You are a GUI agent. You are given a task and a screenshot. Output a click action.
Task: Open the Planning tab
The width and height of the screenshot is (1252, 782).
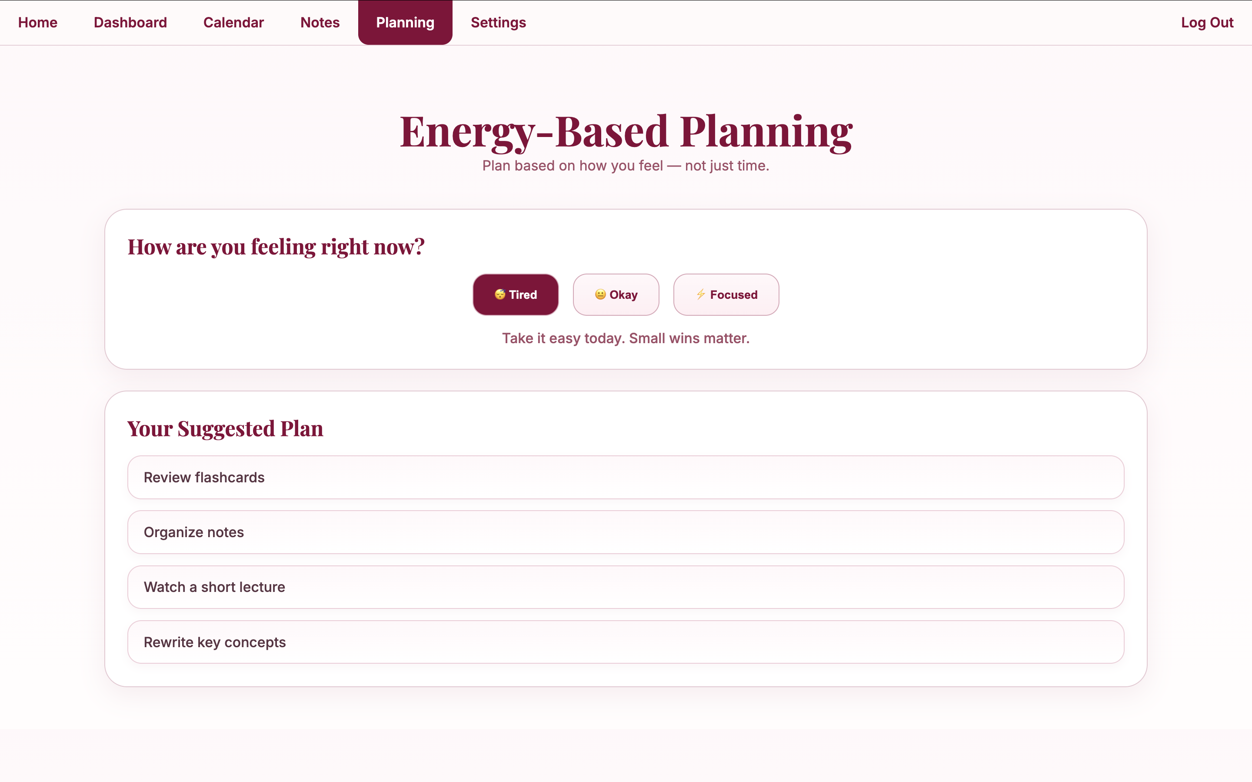(x=405, y=22)
